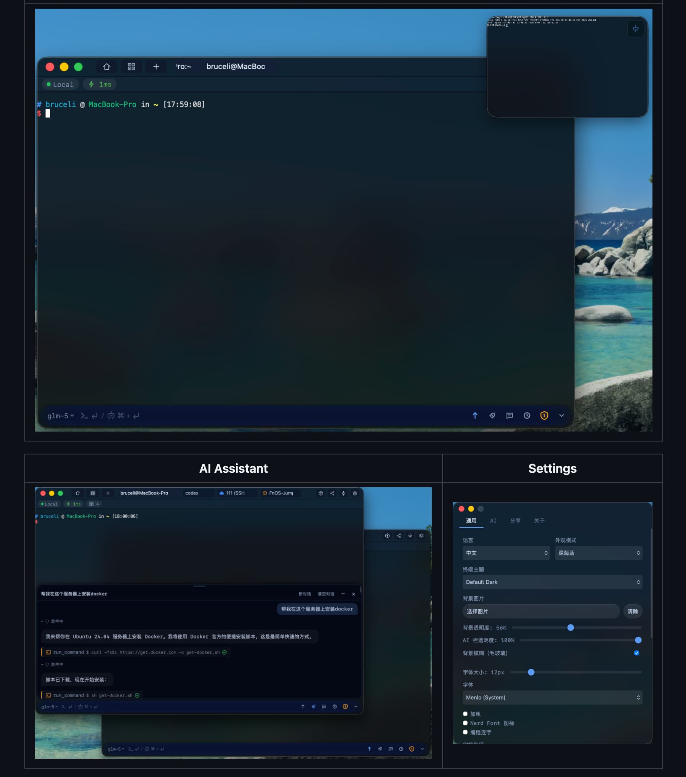Check the Nerd Font 图标 option
Image resolution: width=686 pixels, height=777 pixels.
pyautogui.click(x=465, y=723)
